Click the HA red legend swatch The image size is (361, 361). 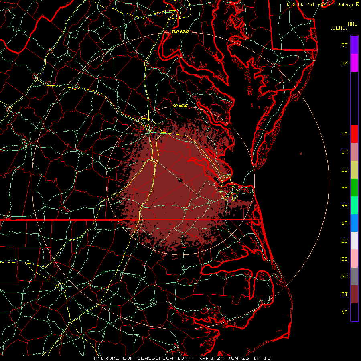point(354,134)
